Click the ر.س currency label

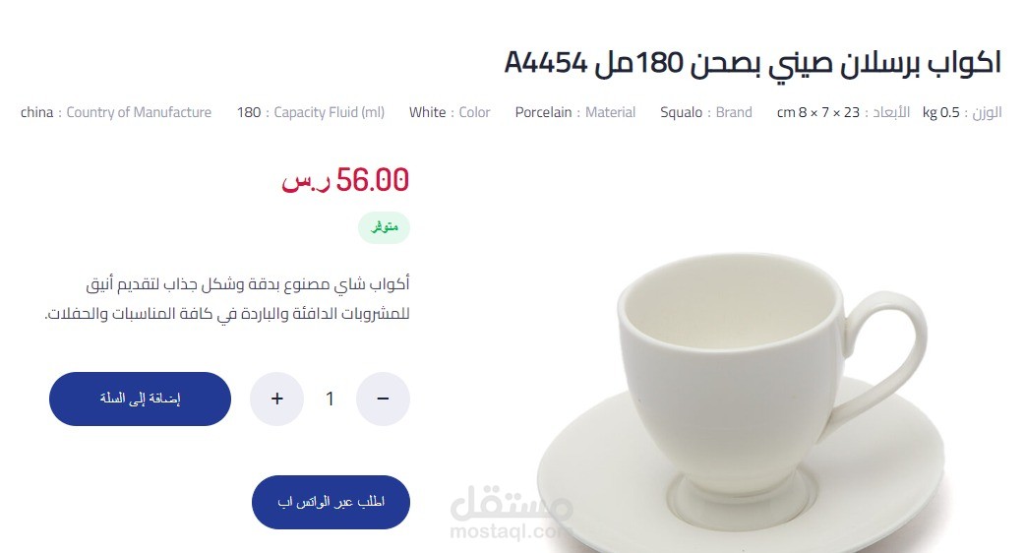pyautogui.click(x=306, y=182)
